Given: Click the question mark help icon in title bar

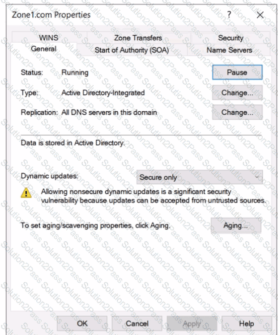Looking at the screenshot, I should (229, 15).
